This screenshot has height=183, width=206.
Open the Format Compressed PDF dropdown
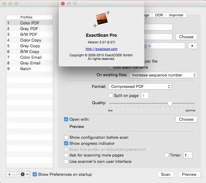140,86
